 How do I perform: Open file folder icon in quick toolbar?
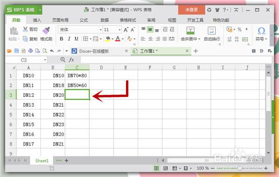(9, 51)
